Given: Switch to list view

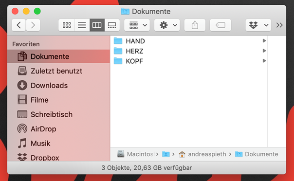Looking at the screenshot, I should [x=82, y=25].
